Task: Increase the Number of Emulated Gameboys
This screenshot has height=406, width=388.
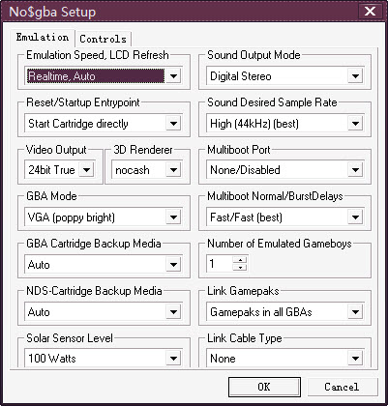Action: 240,260
